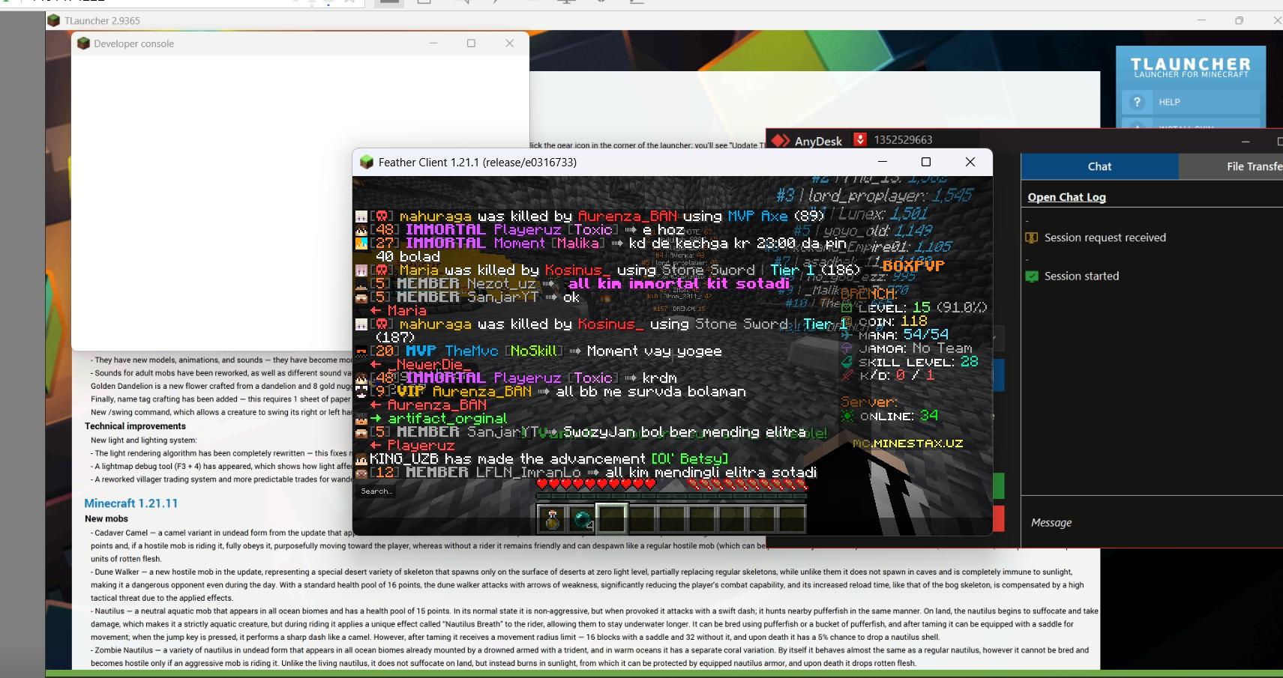
Task: Click the 'Technical improvements' heading in TLauncher
Action: coord(135,426)
